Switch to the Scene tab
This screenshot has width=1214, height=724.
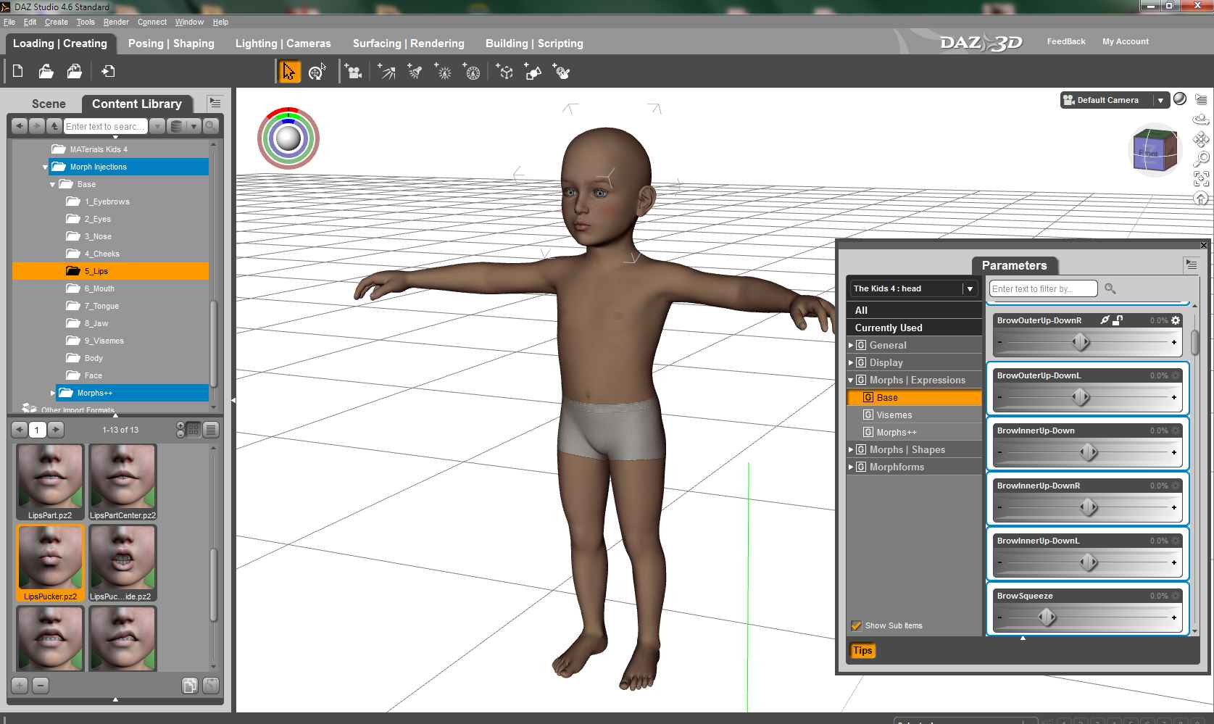[x=49, y=104]
